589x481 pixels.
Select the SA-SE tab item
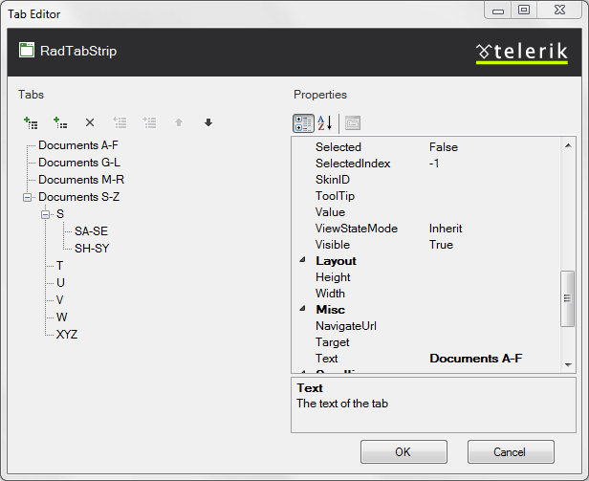(92, 231)
